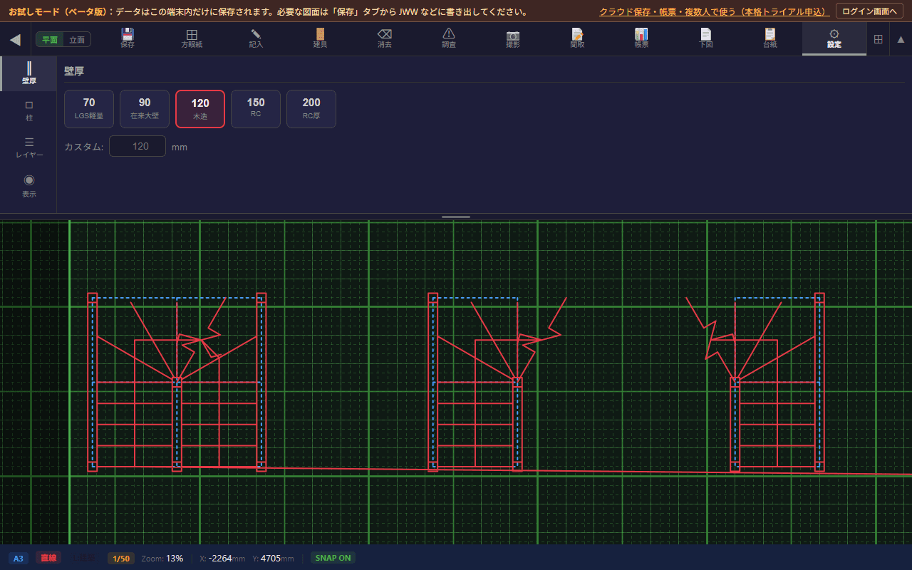The width and height of the screenshot is (912, 570).
Task: Select the 設定 gear settings tab
Action: (x=834, y=39)
